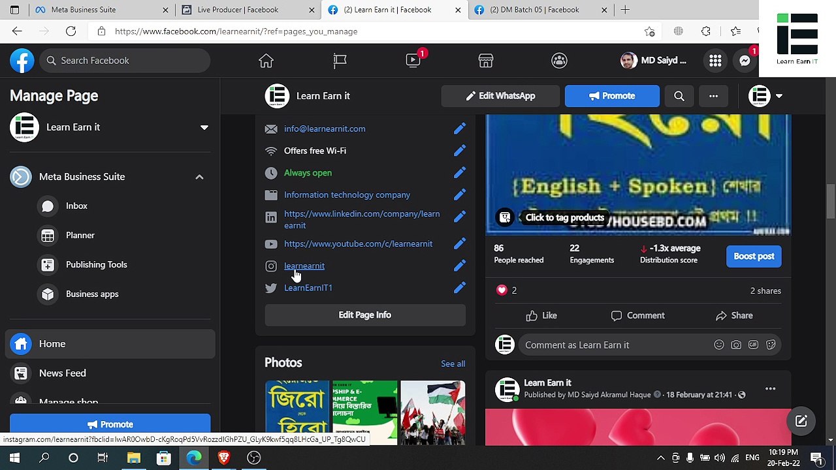The image size is (836, 470).
Task: Open the See all photos link
Action: (x=453, y=364)
